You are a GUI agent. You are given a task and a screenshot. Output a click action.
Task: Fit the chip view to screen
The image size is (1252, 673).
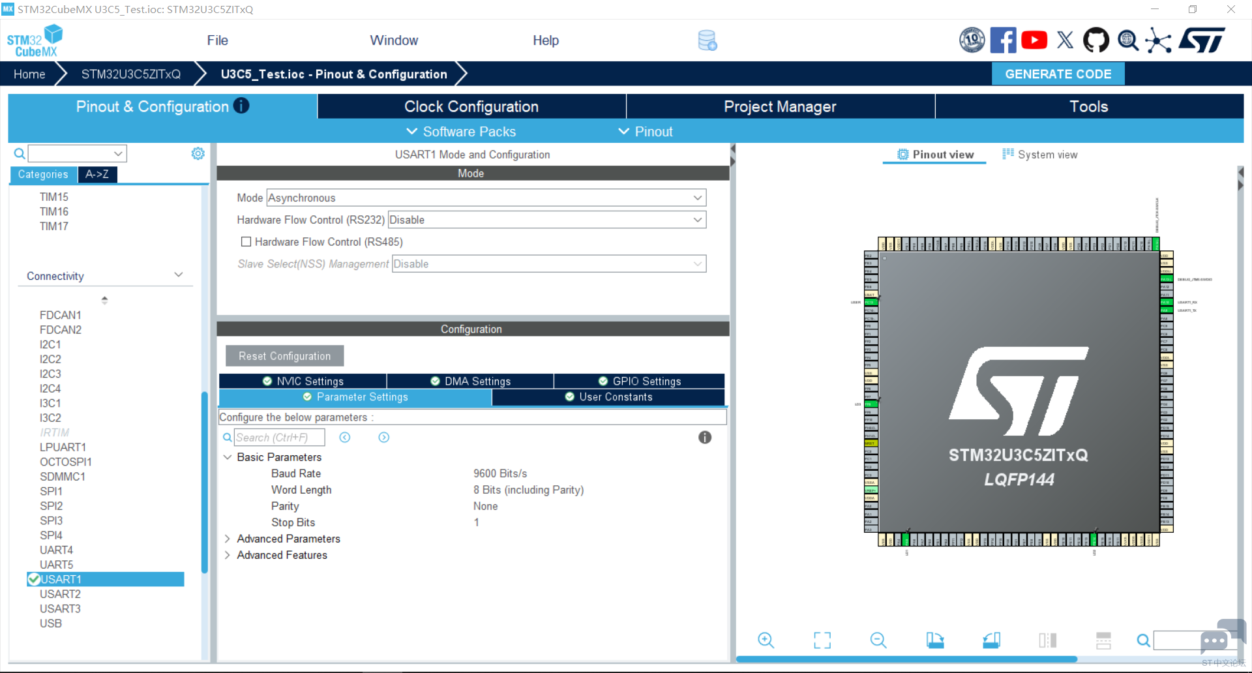click(x=822, y=640)
